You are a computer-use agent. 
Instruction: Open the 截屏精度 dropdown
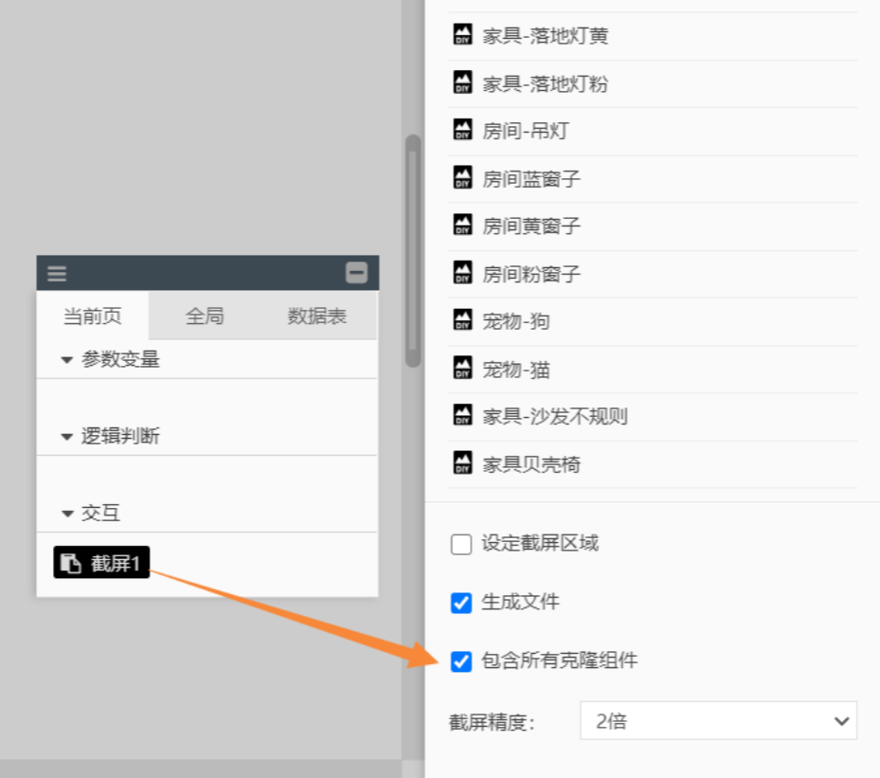718,721
